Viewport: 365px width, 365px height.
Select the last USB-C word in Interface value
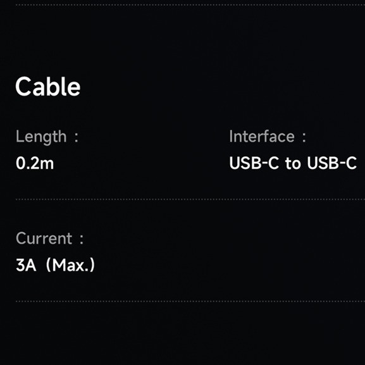click(332, 163)
